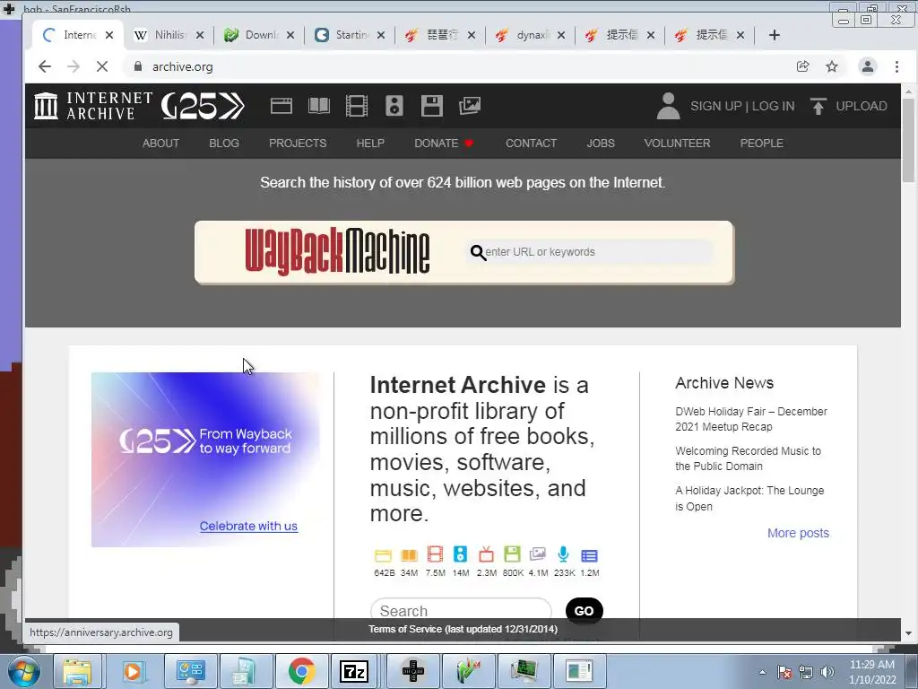The image size is (918, 689).
Task: Open the Web media type icon in Archive header
Action: click(281, 106)
